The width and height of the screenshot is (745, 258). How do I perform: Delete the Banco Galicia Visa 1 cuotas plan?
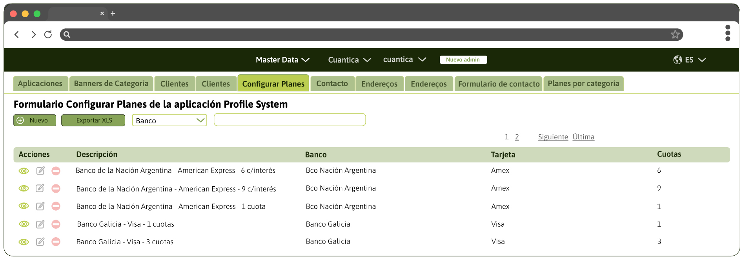tap(56, 224)
